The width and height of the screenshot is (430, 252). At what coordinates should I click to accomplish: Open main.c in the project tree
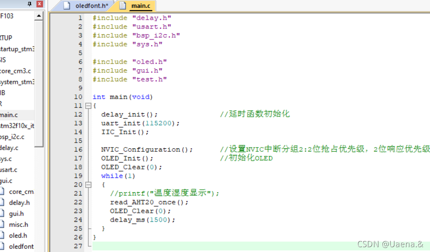[9, 115]
